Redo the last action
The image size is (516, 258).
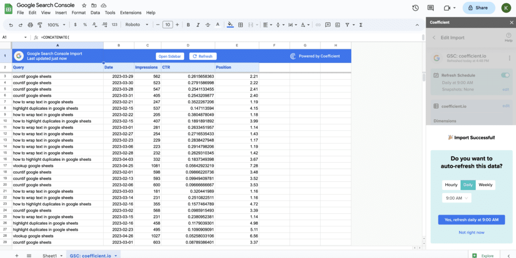20,25
